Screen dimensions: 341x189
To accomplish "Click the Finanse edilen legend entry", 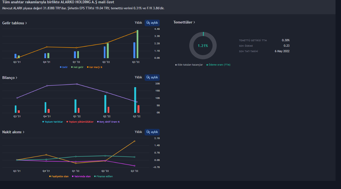I will point(103,176).
